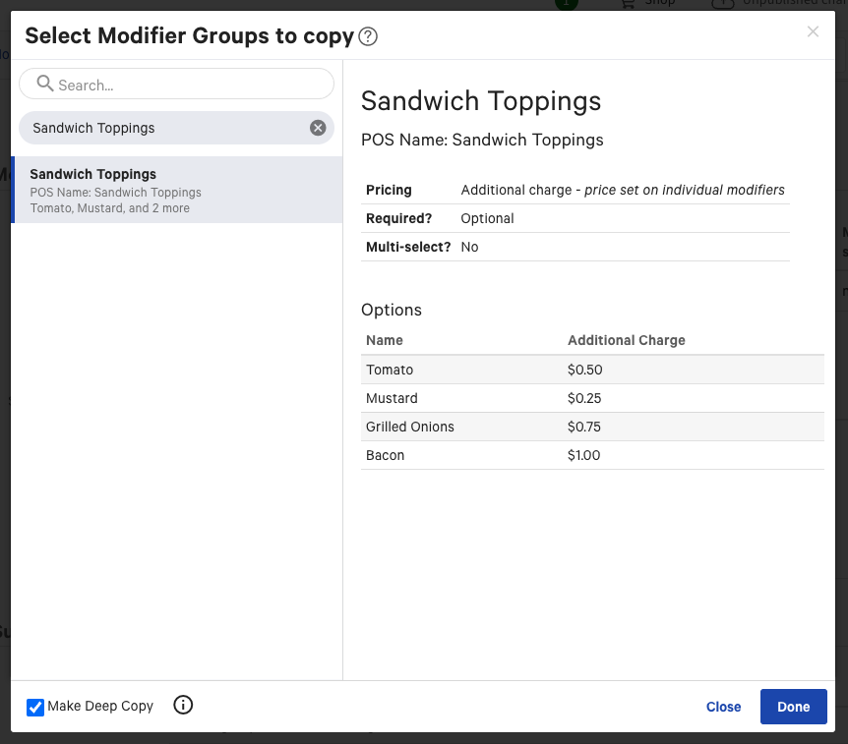Click the Close link in the footer

pyautogui.click(x=723, y=707)
